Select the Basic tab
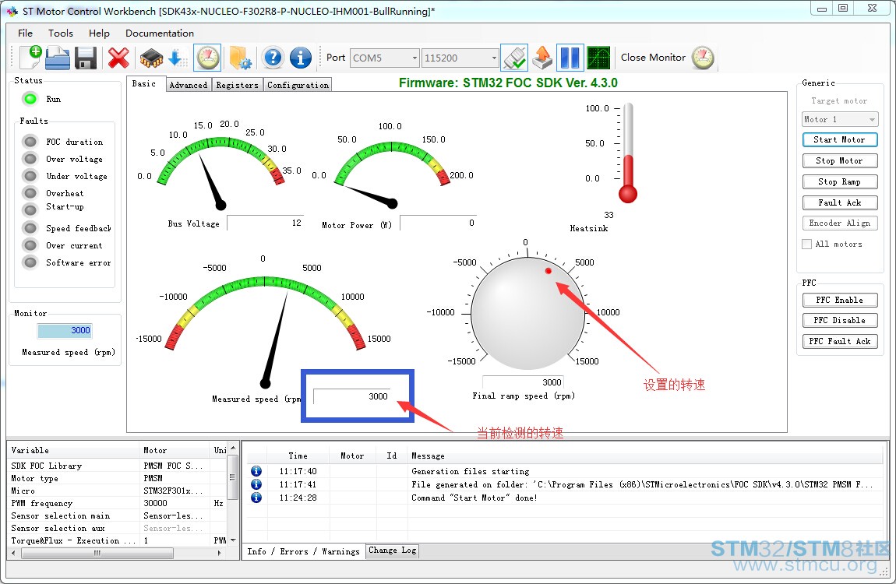The image size is (896, 584). point(144,83)
